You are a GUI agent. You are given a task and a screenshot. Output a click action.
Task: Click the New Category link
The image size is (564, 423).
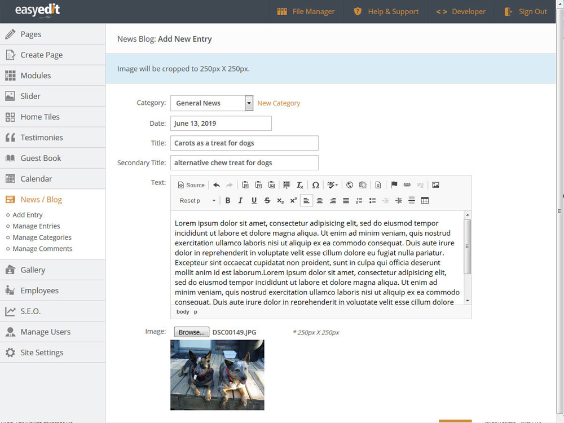click(279, 103)
